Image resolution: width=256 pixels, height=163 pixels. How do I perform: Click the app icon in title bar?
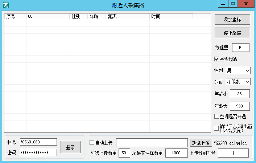[6, 5]
